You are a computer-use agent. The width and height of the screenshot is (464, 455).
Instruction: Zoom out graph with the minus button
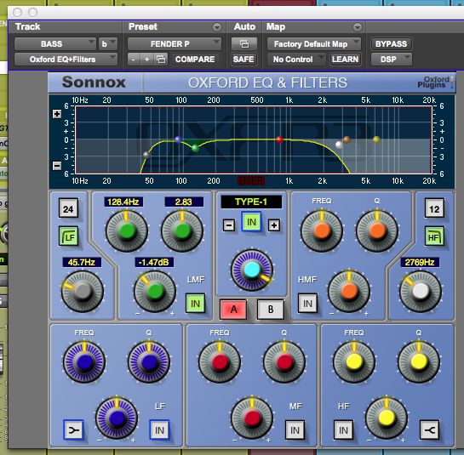pos(57,166)
